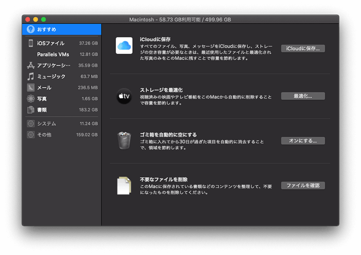The height and width of the screenshot is (255, 361).
Task: Click the 159.02 GB size value
Action: pos(87,135)
